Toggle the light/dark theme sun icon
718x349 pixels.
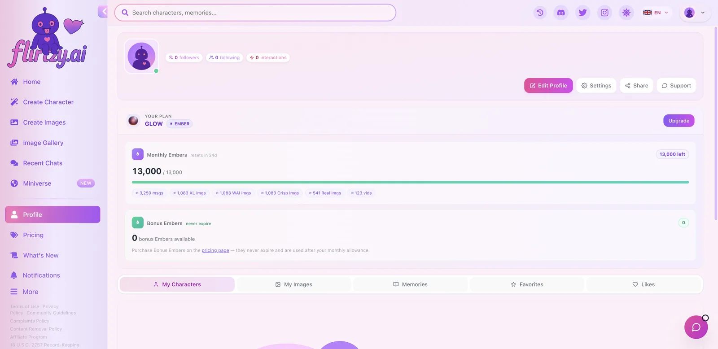click(626, 13)
